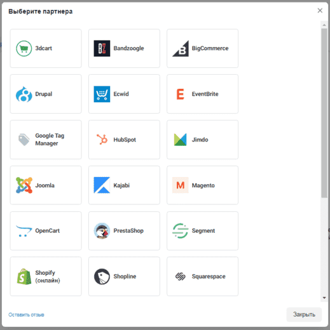Choose the EventBrite orange E logo
The width and height of the screenshot is (330, 330).
(181, 94)
